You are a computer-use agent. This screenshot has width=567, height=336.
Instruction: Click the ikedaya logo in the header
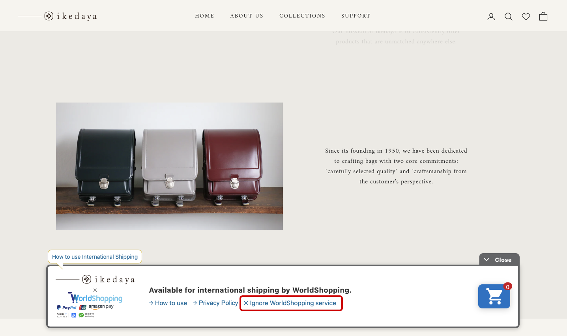pyautogui.click(x=71, y=16)
